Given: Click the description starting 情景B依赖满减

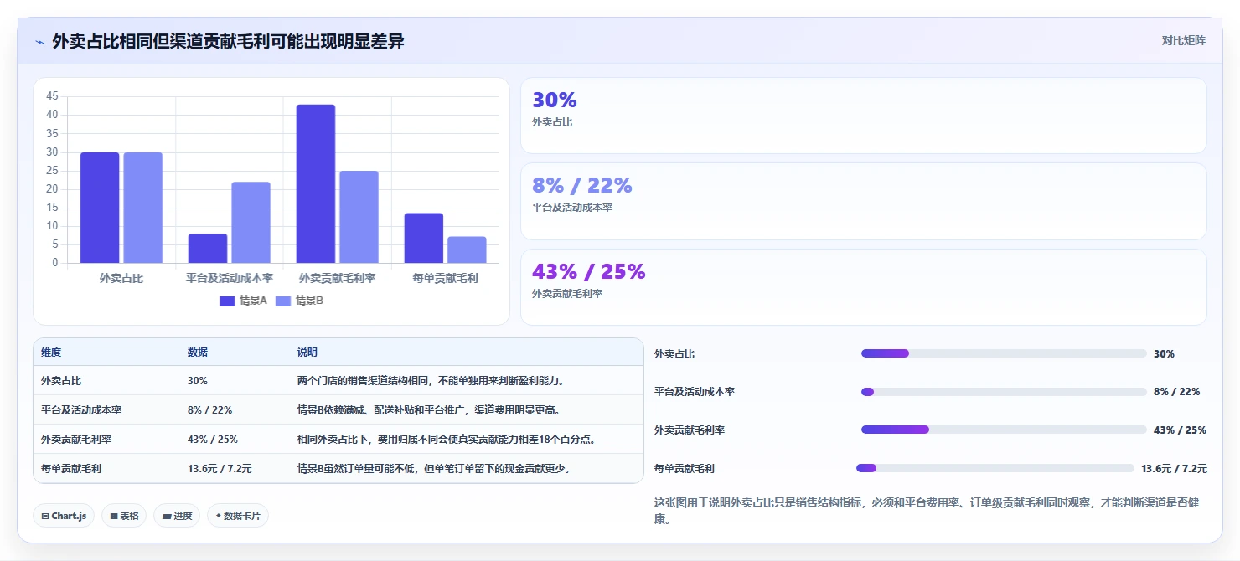Looking at the screenshot, I should [x=429, y=410].
